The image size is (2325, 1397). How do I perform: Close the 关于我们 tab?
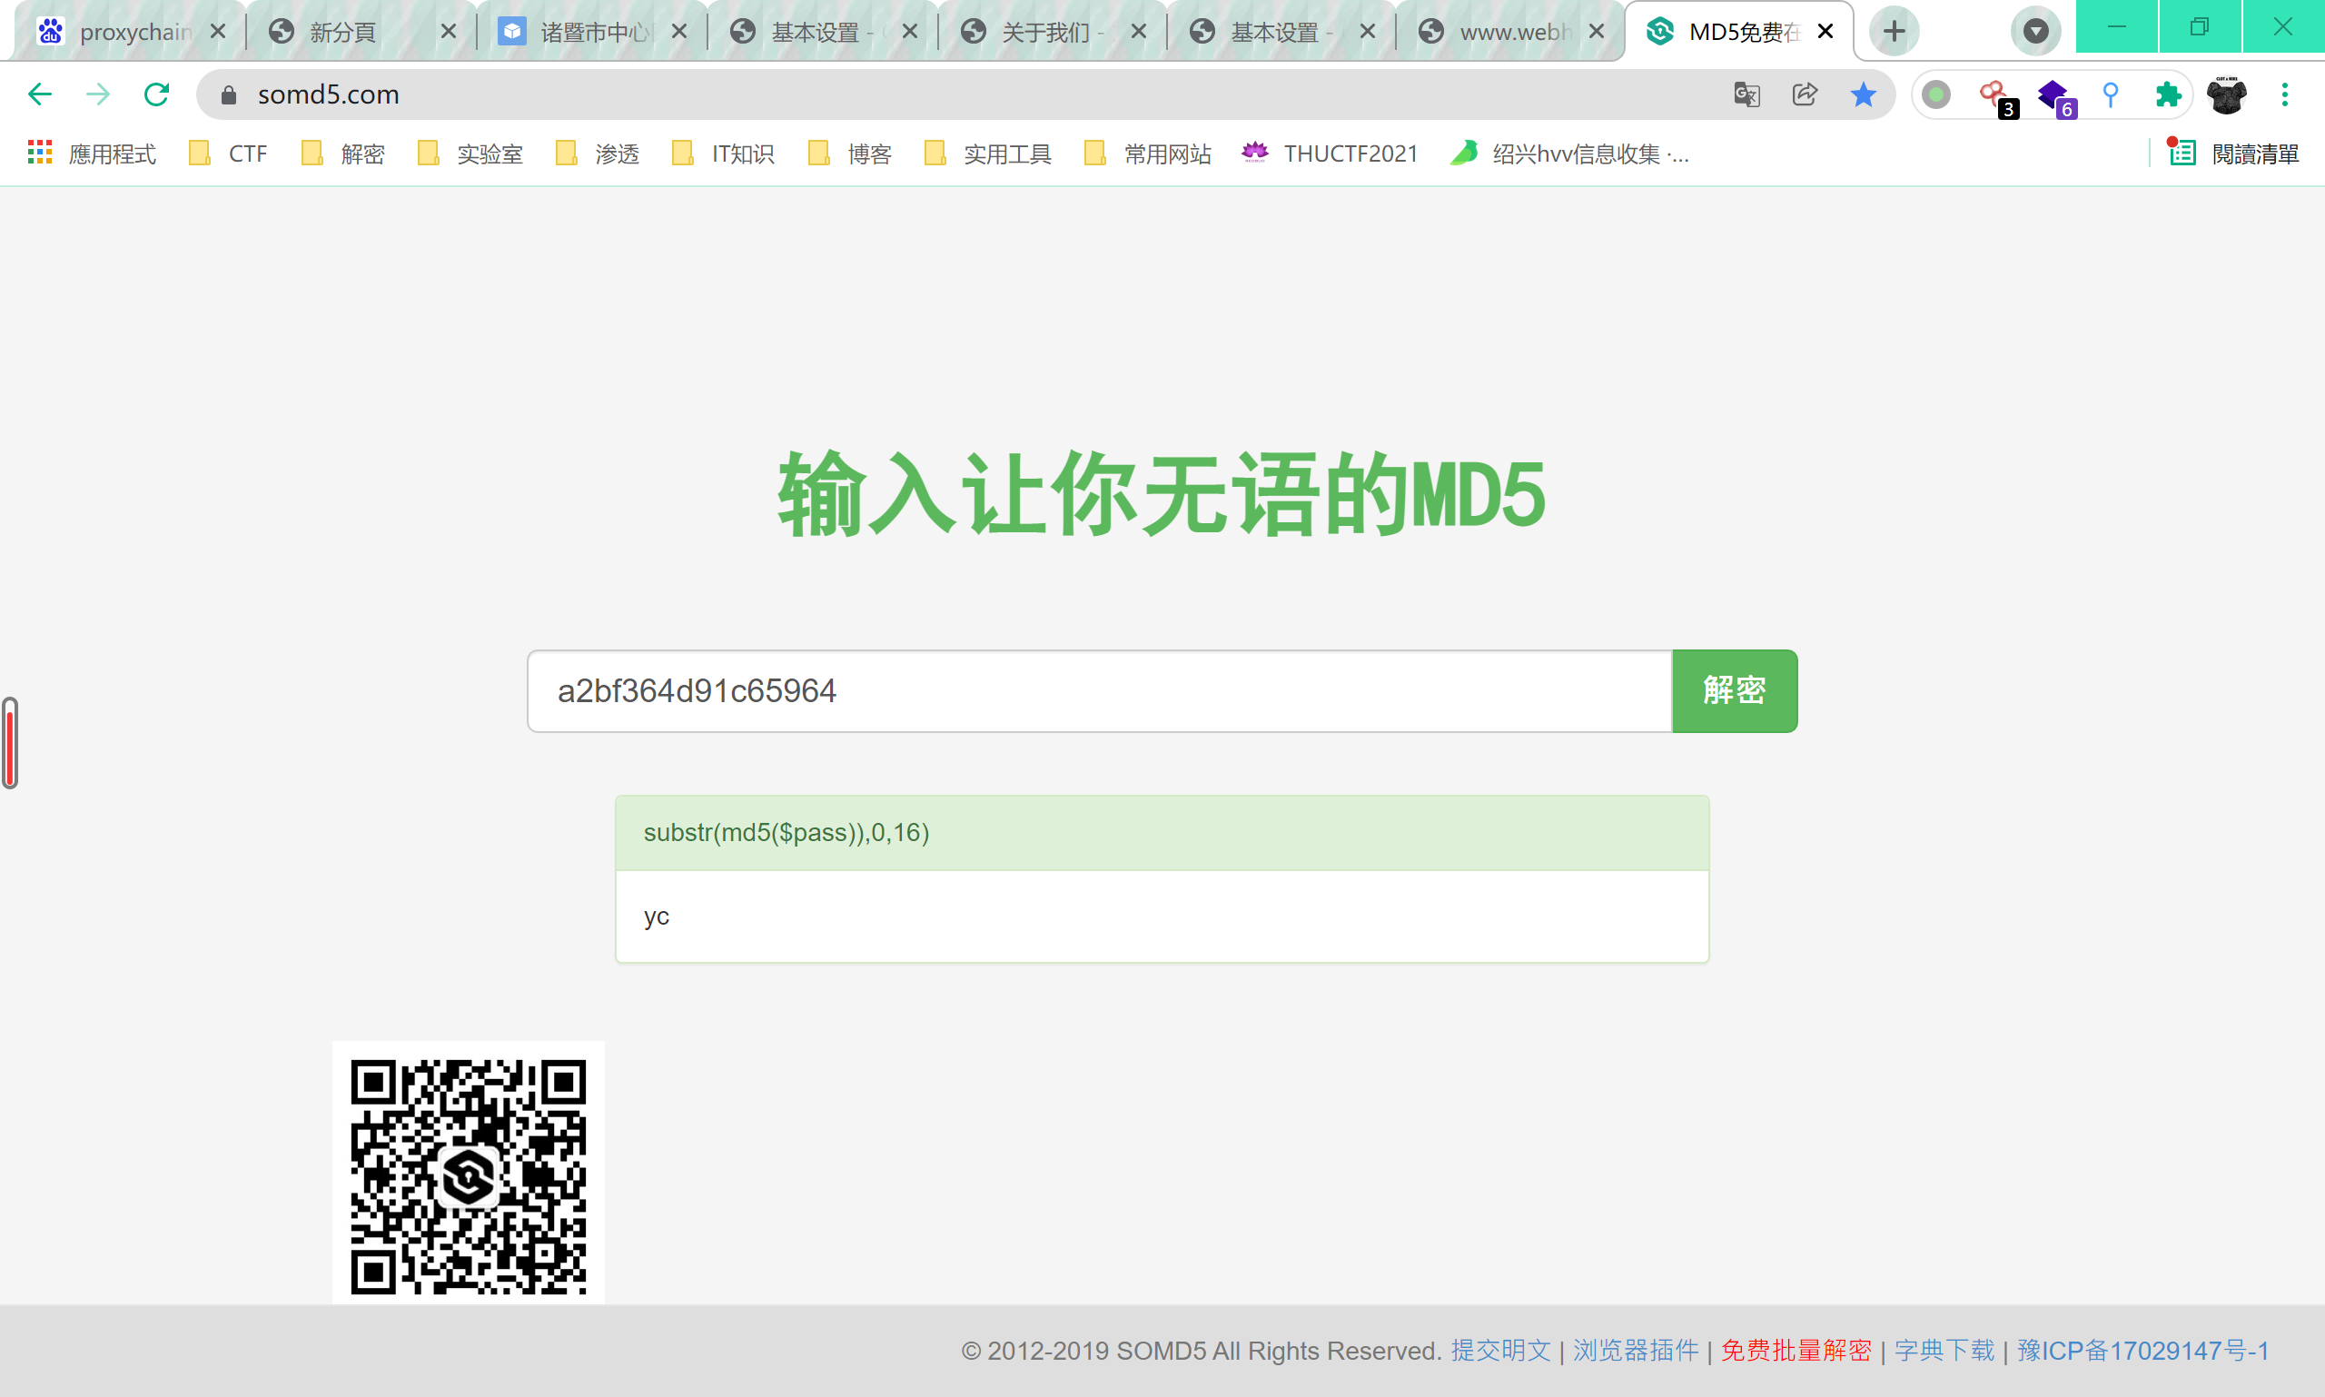pyautogui.click(x=1138, y=32)
